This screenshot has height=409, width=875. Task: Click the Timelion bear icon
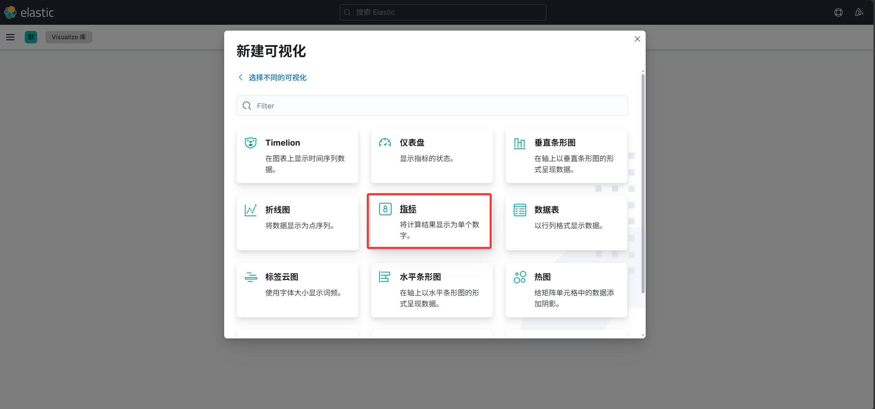[251, 143]
